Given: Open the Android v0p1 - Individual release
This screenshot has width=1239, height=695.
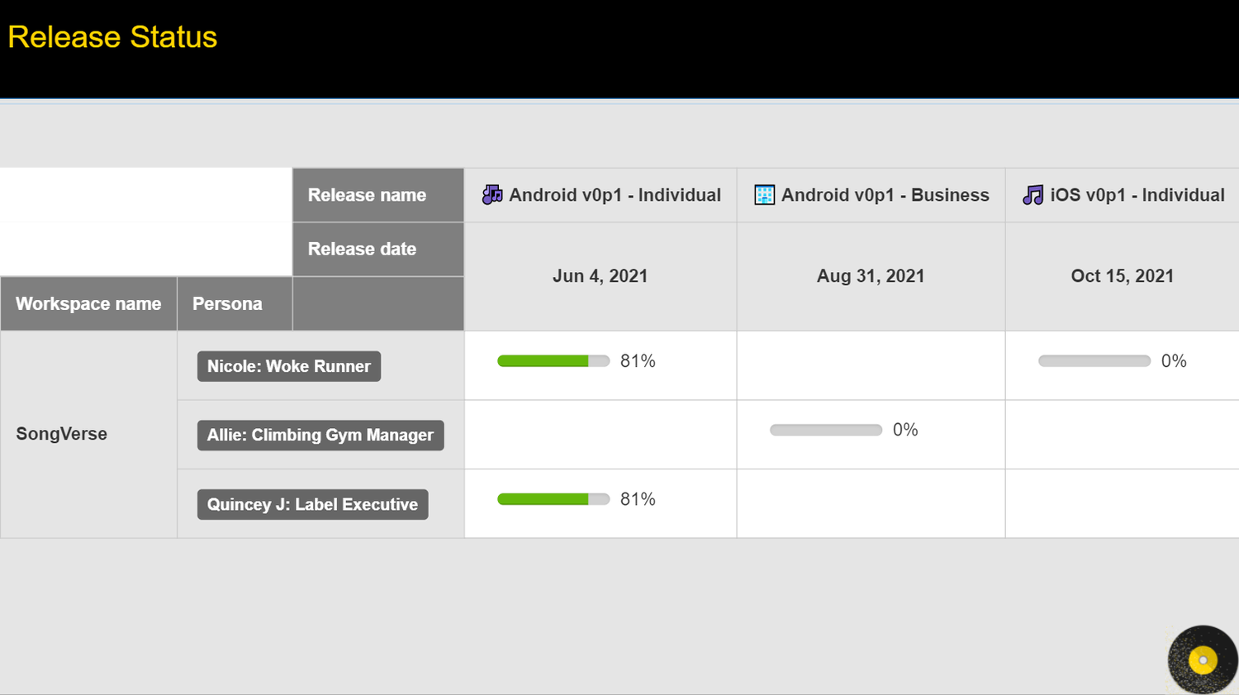Looking at the screenshot, I should pyautogui.click(x=615, y=195).
